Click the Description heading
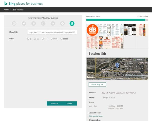Screen dimensions: 152x121 coord(95,120)
